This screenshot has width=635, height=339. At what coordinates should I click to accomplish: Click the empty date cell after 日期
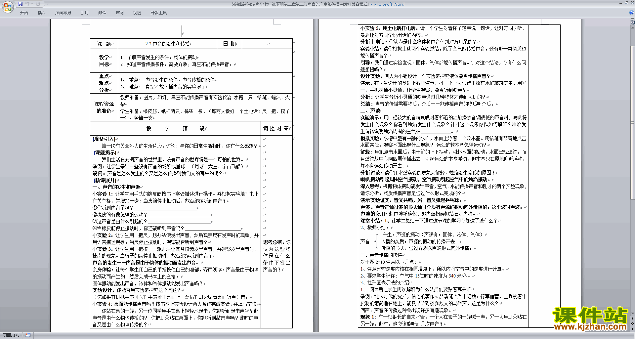click(x=267, y=44)
